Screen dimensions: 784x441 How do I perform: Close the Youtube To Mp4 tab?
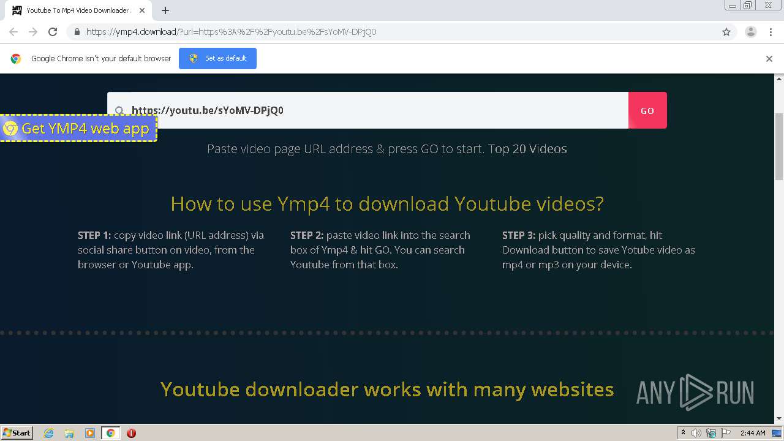[x=143, y=10]
